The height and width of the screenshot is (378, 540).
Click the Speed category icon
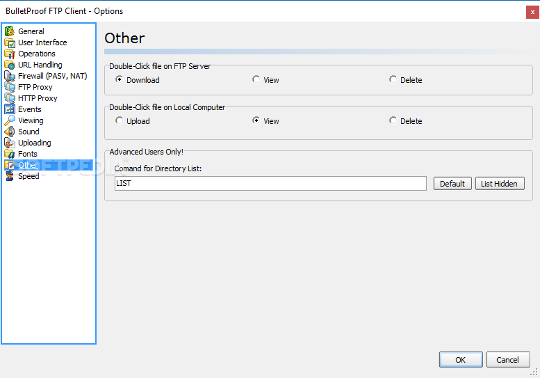(10, 176)
